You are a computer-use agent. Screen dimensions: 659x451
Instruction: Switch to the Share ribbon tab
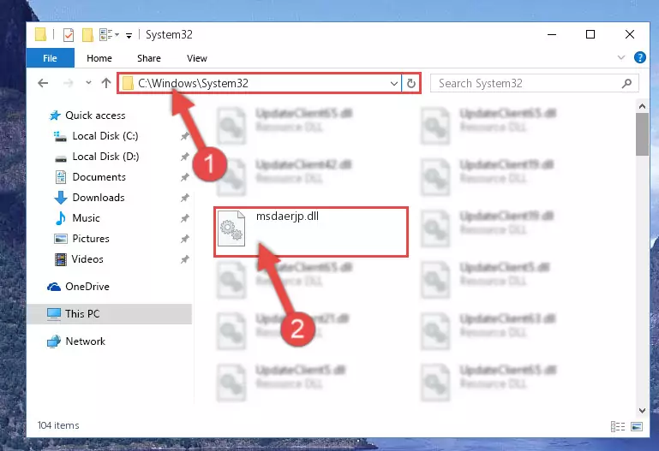click(x=149, y=58)
